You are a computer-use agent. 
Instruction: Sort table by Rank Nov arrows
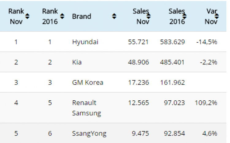[27, 16]
